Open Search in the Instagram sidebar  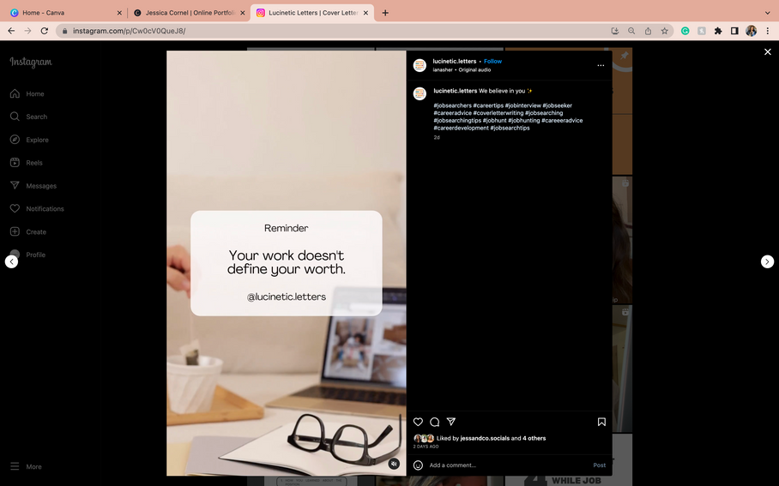29,117
